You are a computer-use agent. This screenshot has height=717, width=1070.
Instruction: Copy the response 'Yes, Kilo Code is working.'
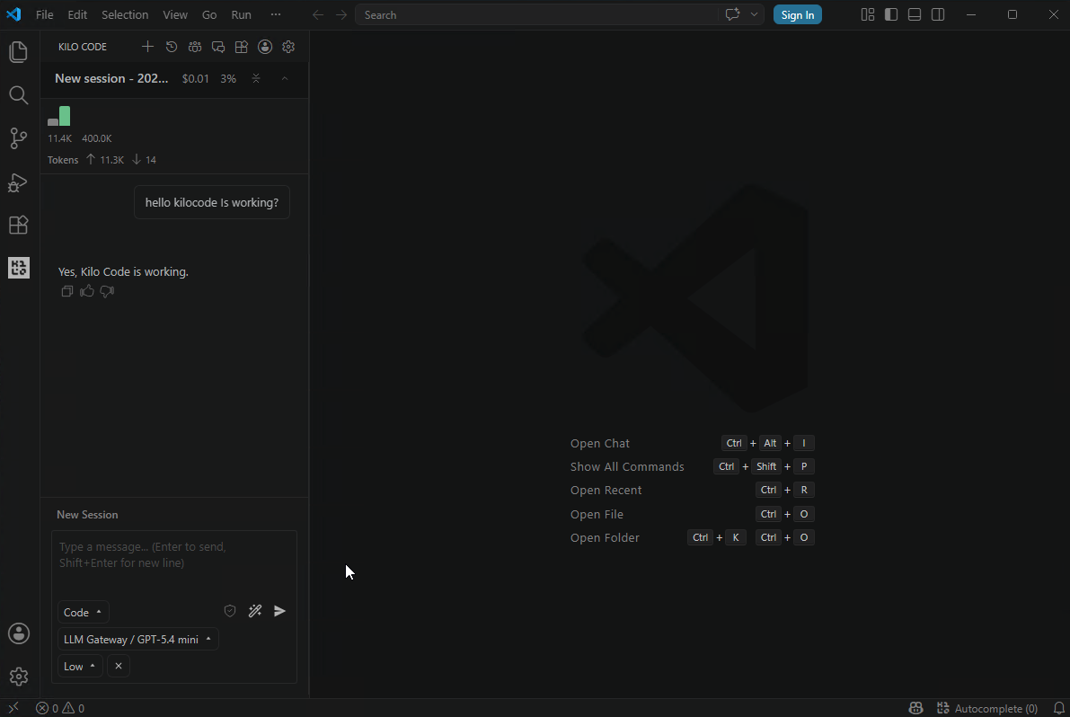click(x=66, y=291)
